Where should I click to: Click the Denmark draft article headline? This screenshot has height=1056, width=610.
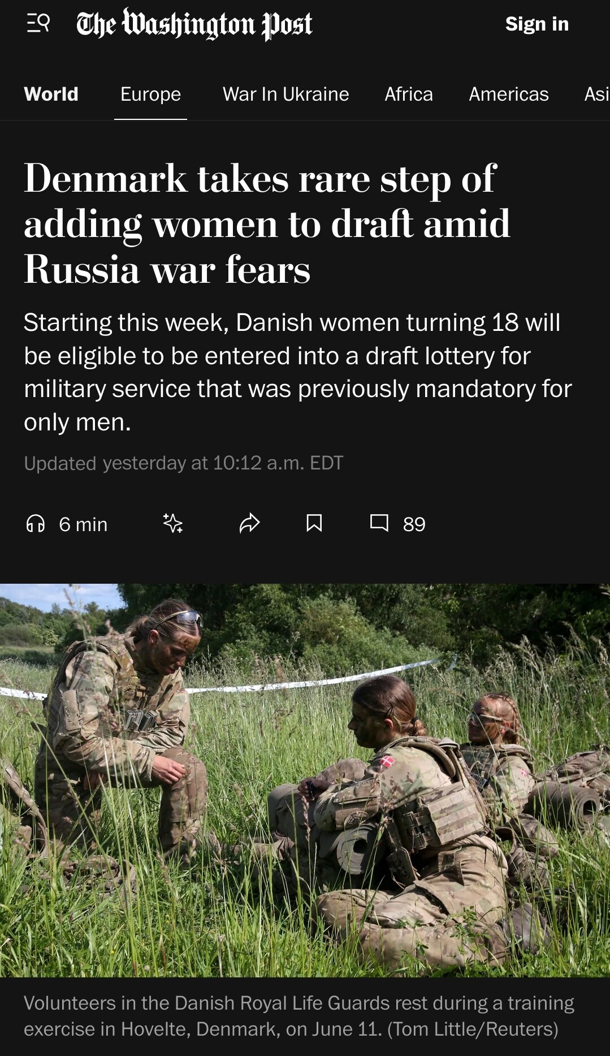[x=267, y=223]
